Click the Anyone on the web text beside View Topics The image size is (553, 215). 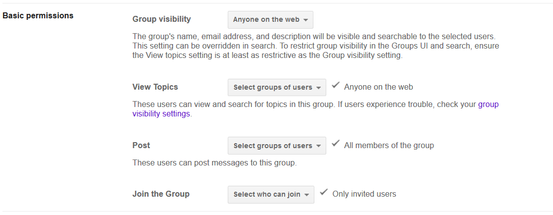pyautogui.click(x=378, y=87)
